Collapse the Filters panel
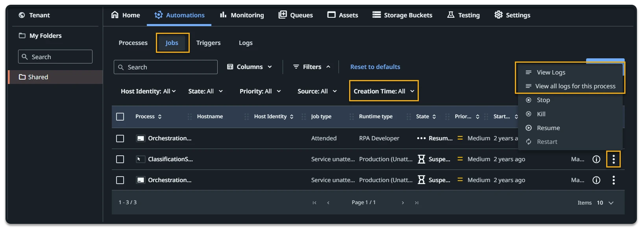This screenshot has width=642, height=229. tap(312, 67)
